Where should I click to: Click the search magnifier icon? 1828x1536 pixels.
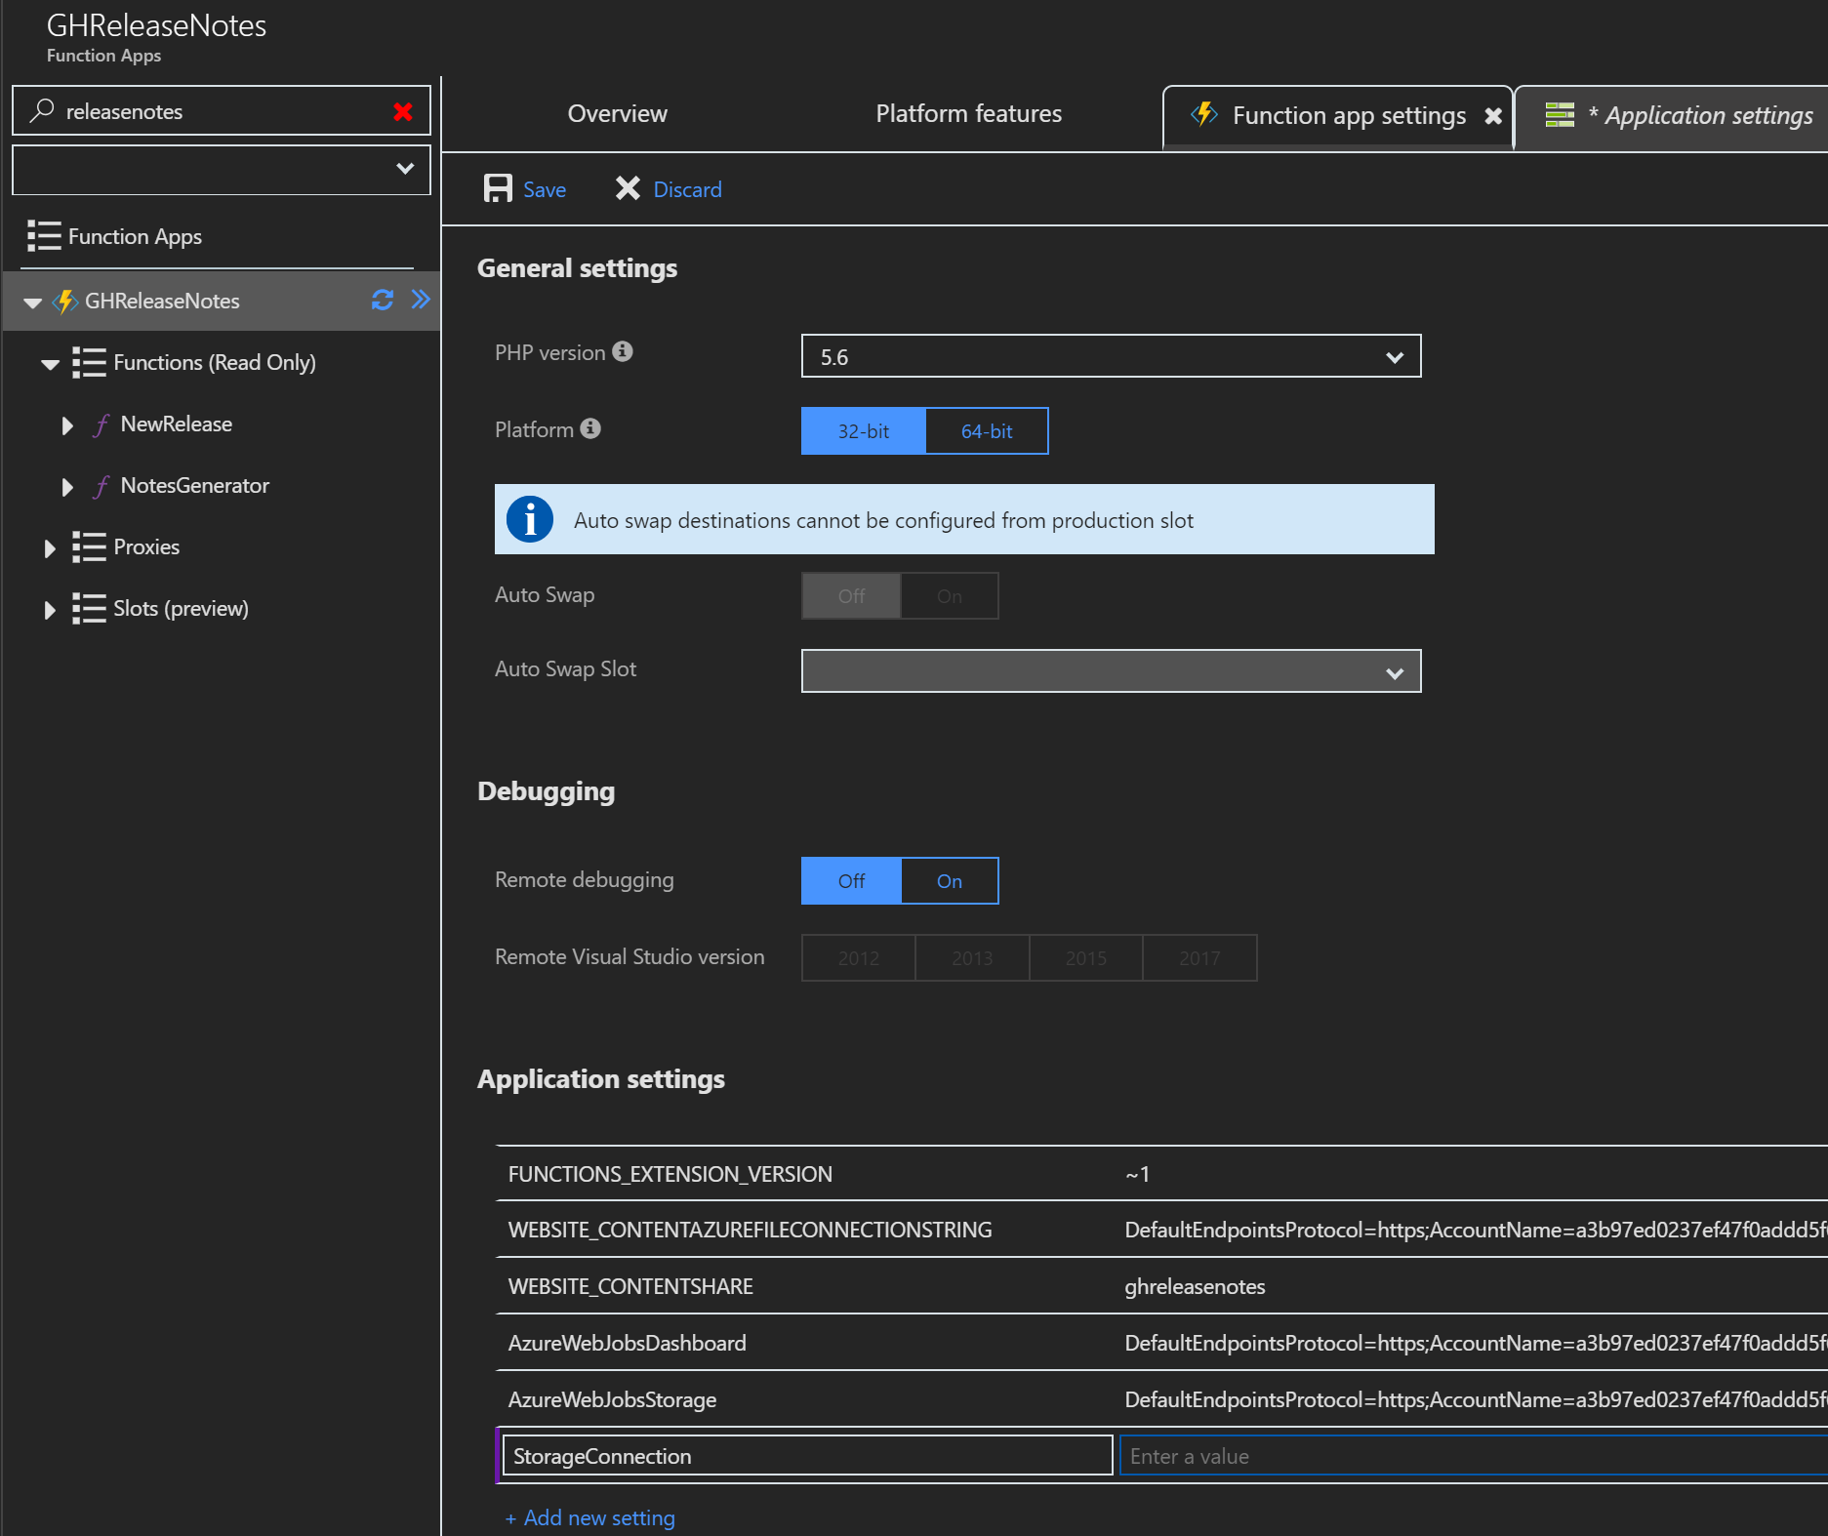click(40, 110)
